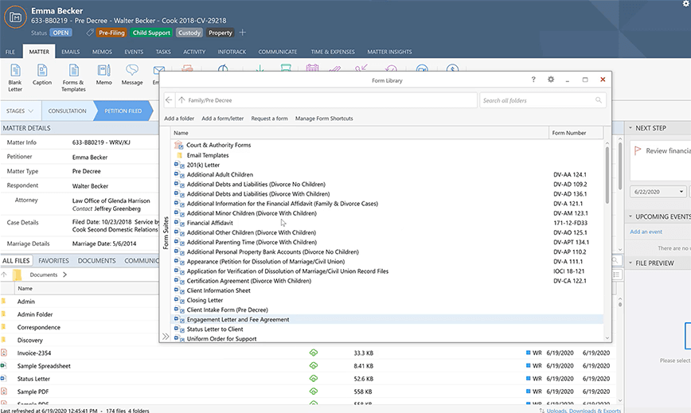The height and width of the screenshot is (413, 691).
Task: Select the CONSULTATION stage
Action: (67, 111)
